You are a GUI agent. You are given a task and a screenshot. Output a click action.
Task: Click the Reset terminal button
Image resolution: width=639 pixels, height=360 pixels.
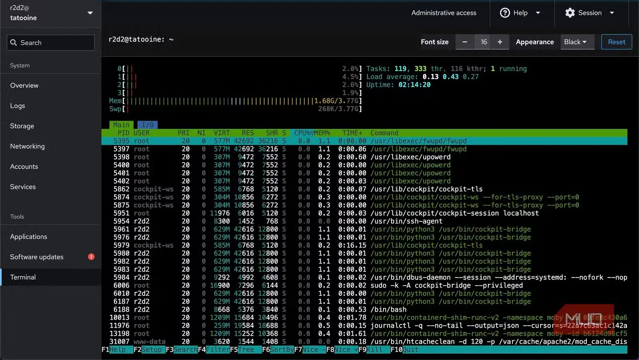tap(616, 42)
